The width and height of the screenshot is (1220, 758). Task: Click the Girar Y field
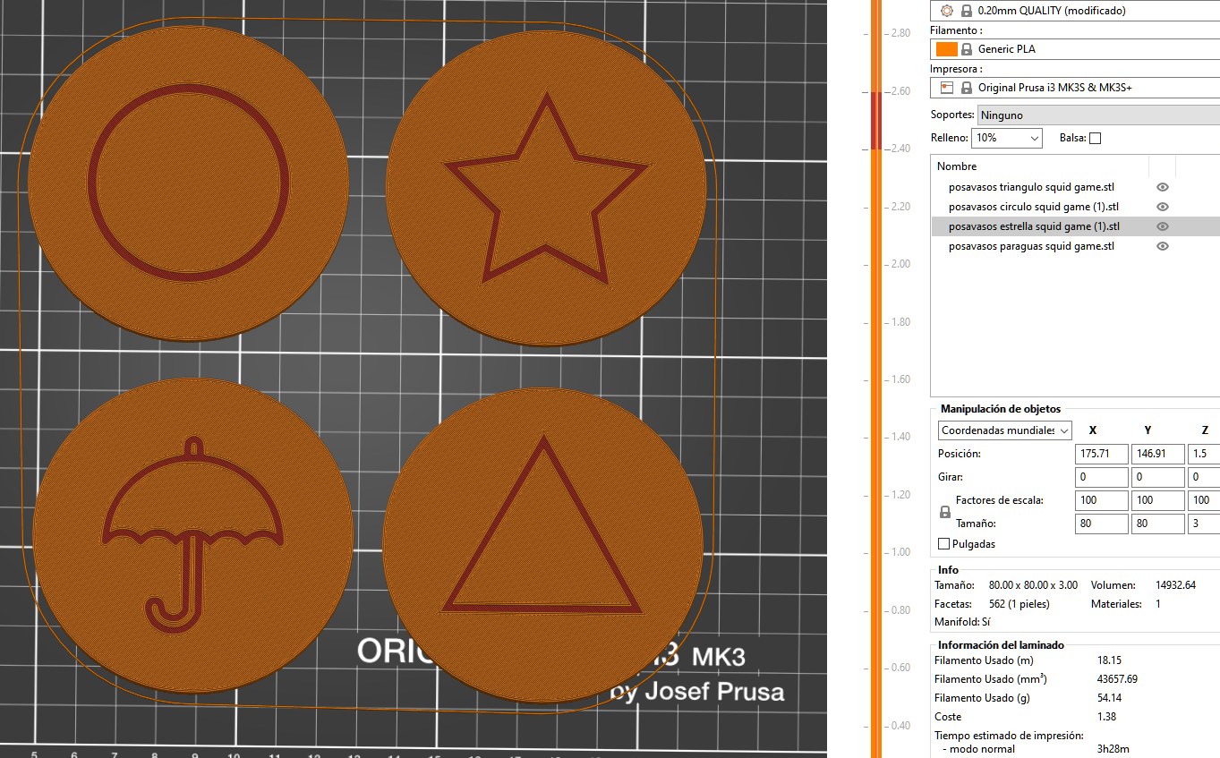pyautogui.click(x=1158, y=478)
